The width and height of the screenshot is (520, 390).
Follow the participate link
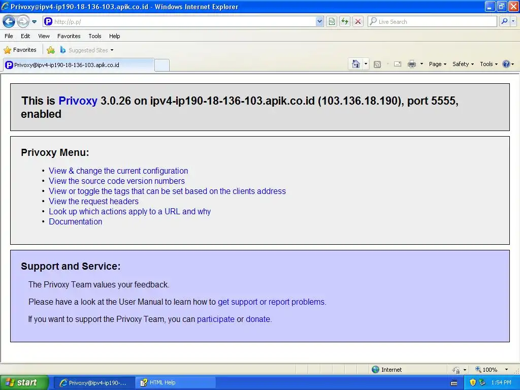[215, 319]
